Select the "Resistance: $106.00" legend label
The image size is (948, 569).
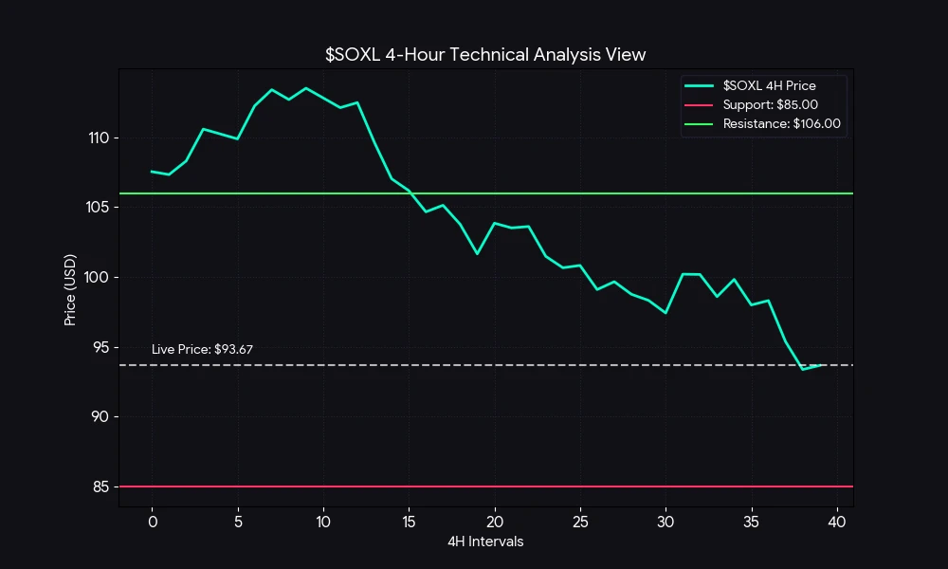coord(782,123)
